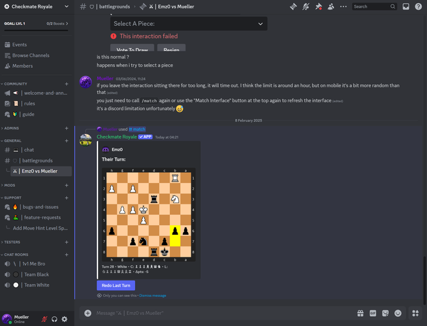Open pinned messages icon

[x=318, y=6]
